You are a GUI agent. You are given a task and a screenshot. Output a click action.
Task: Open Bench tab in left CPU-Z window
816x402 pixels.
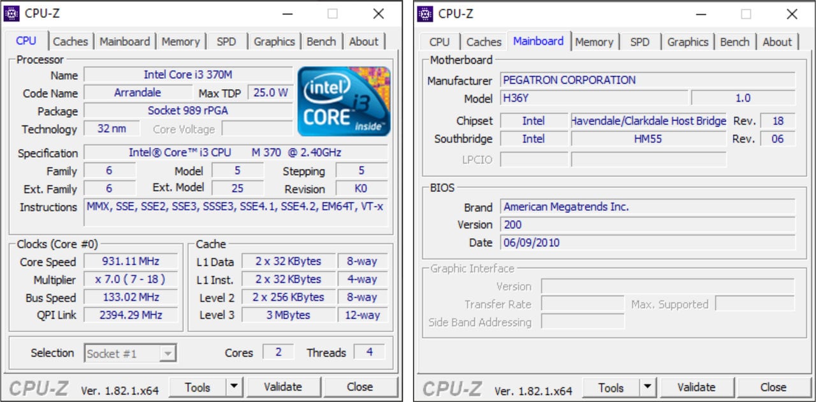point(321,41)
